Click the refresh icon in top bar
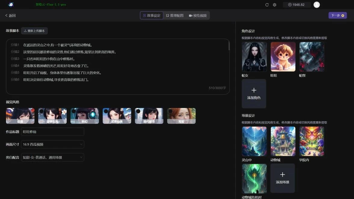 point(267,5)
